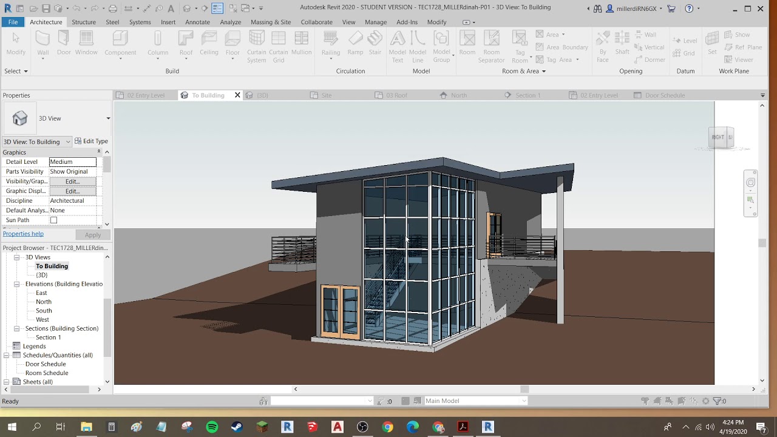The image size is (777, 437).
Task: Click the Save icon in quick access toolbar
Action: [46, 8]
